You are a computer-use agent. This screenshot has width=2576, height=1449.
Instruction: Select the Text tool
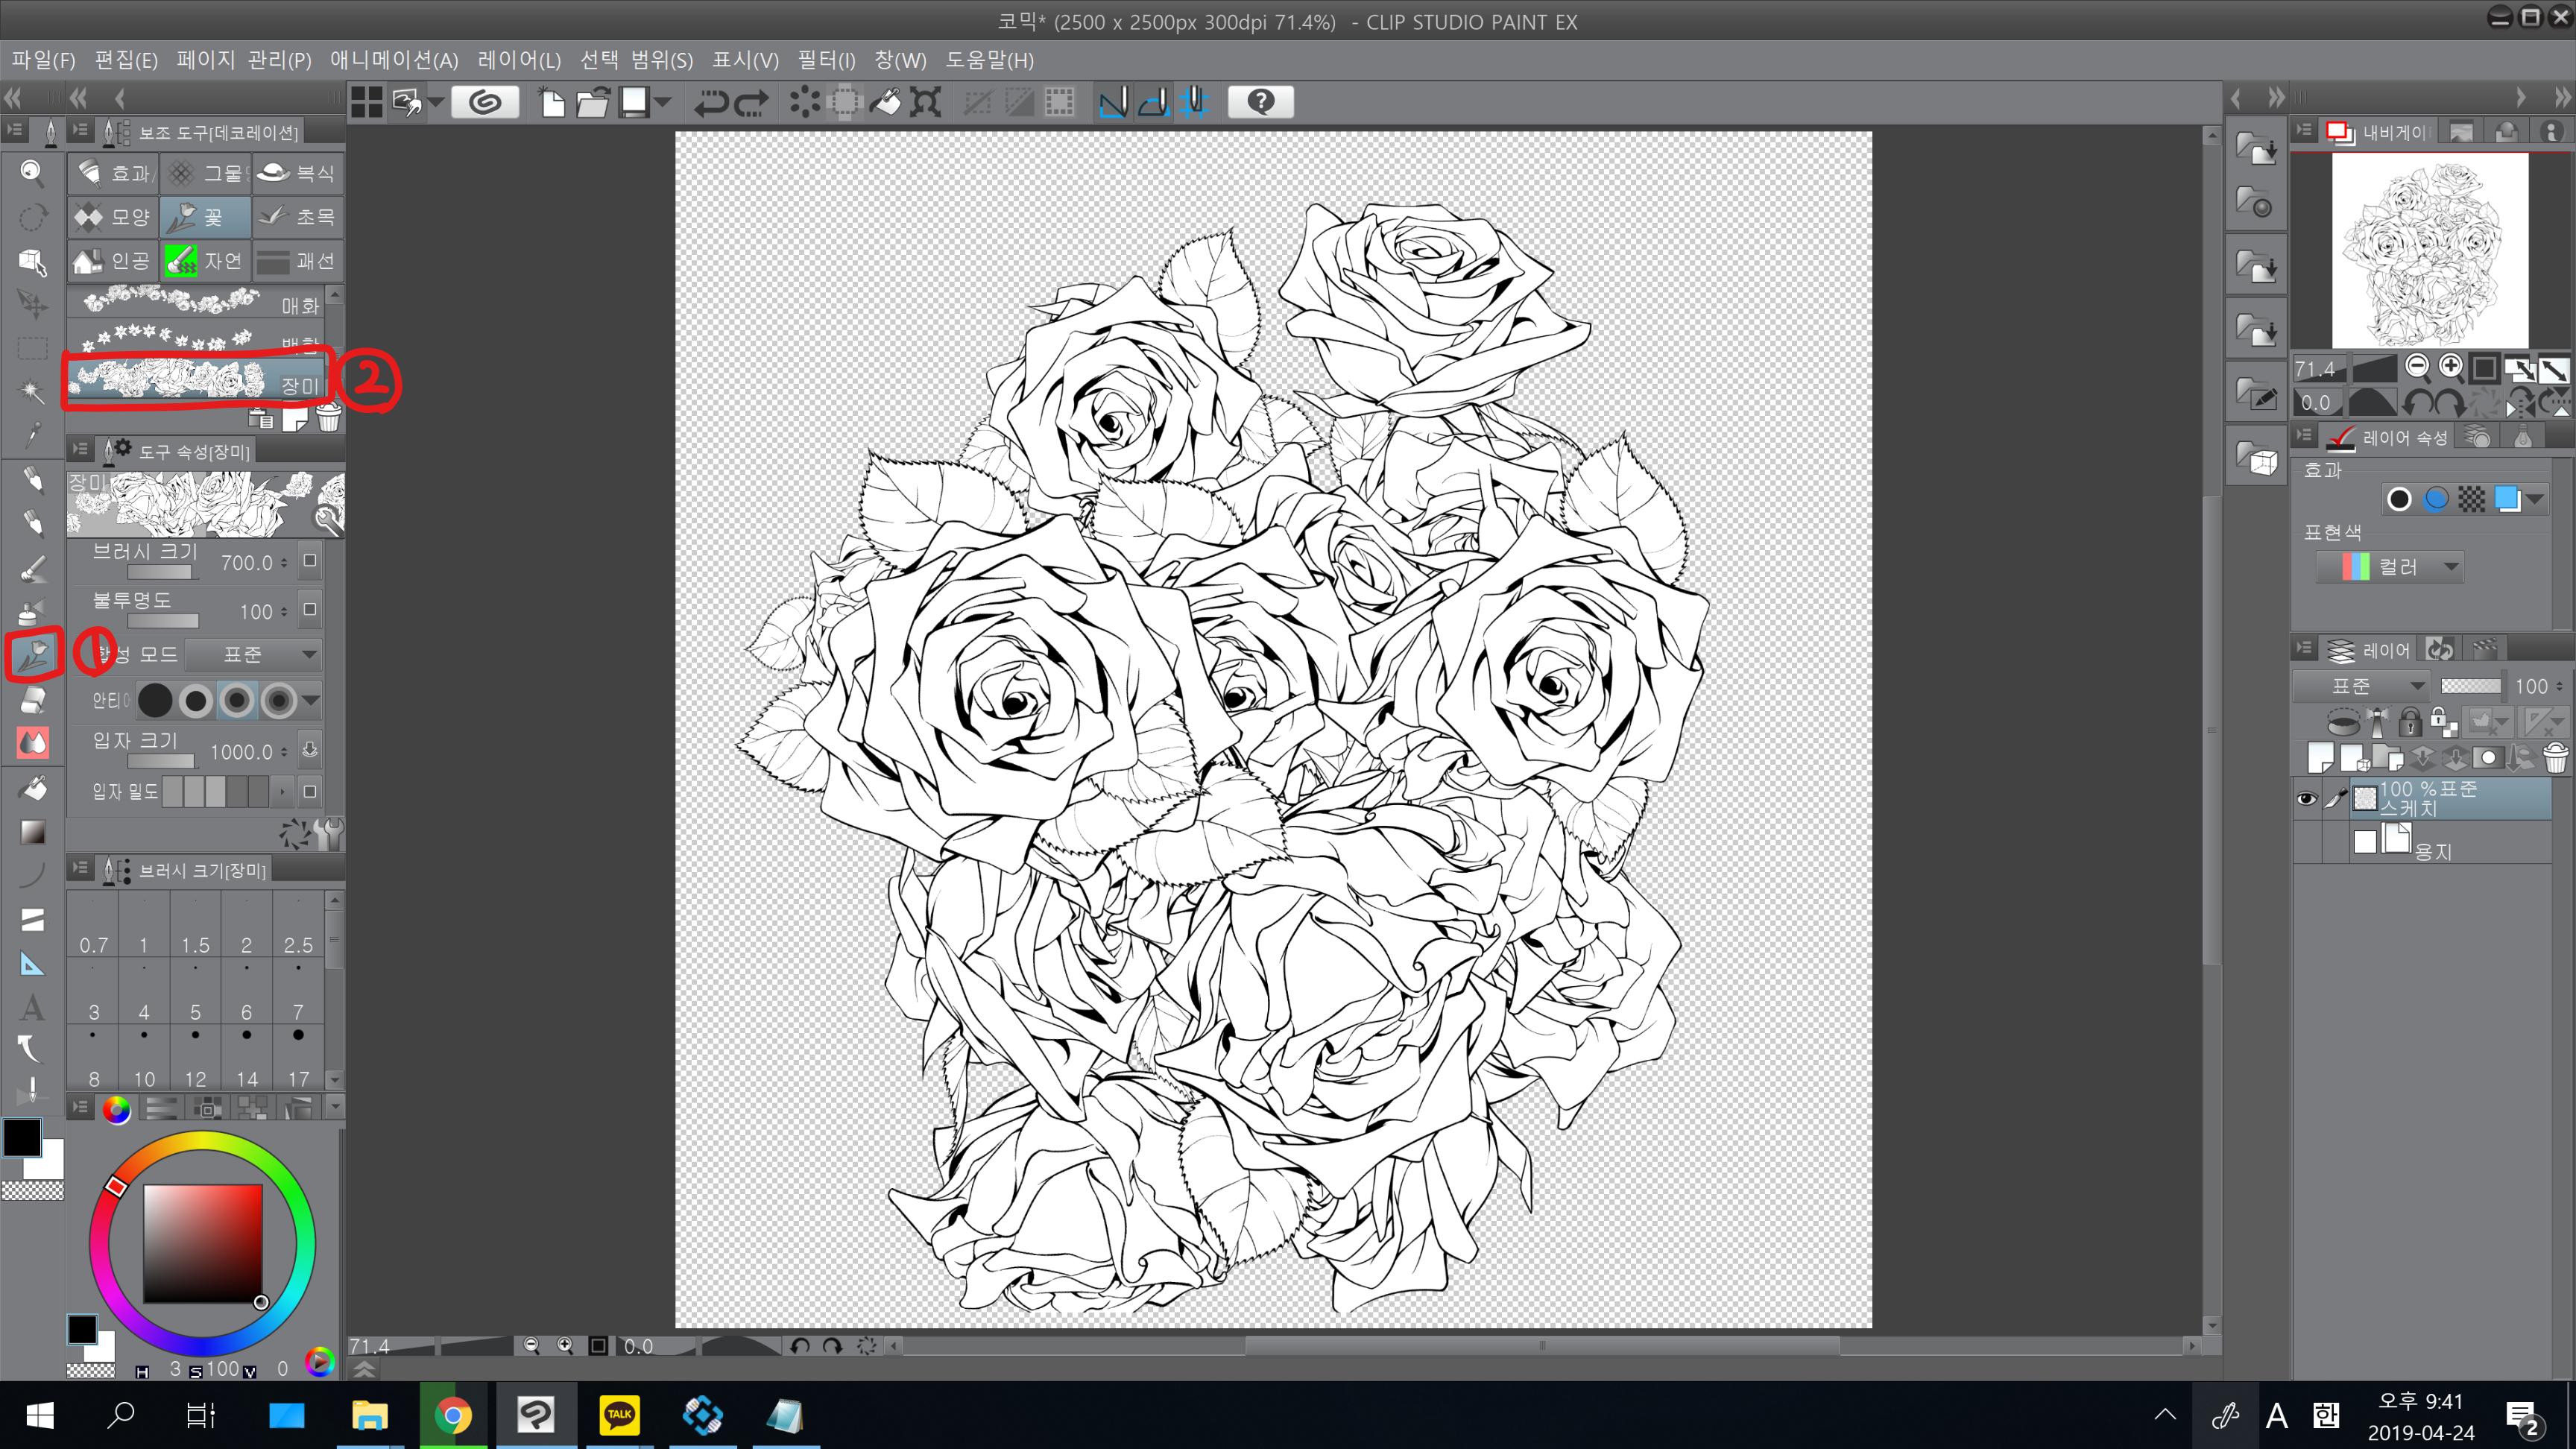coord(32,1007)
